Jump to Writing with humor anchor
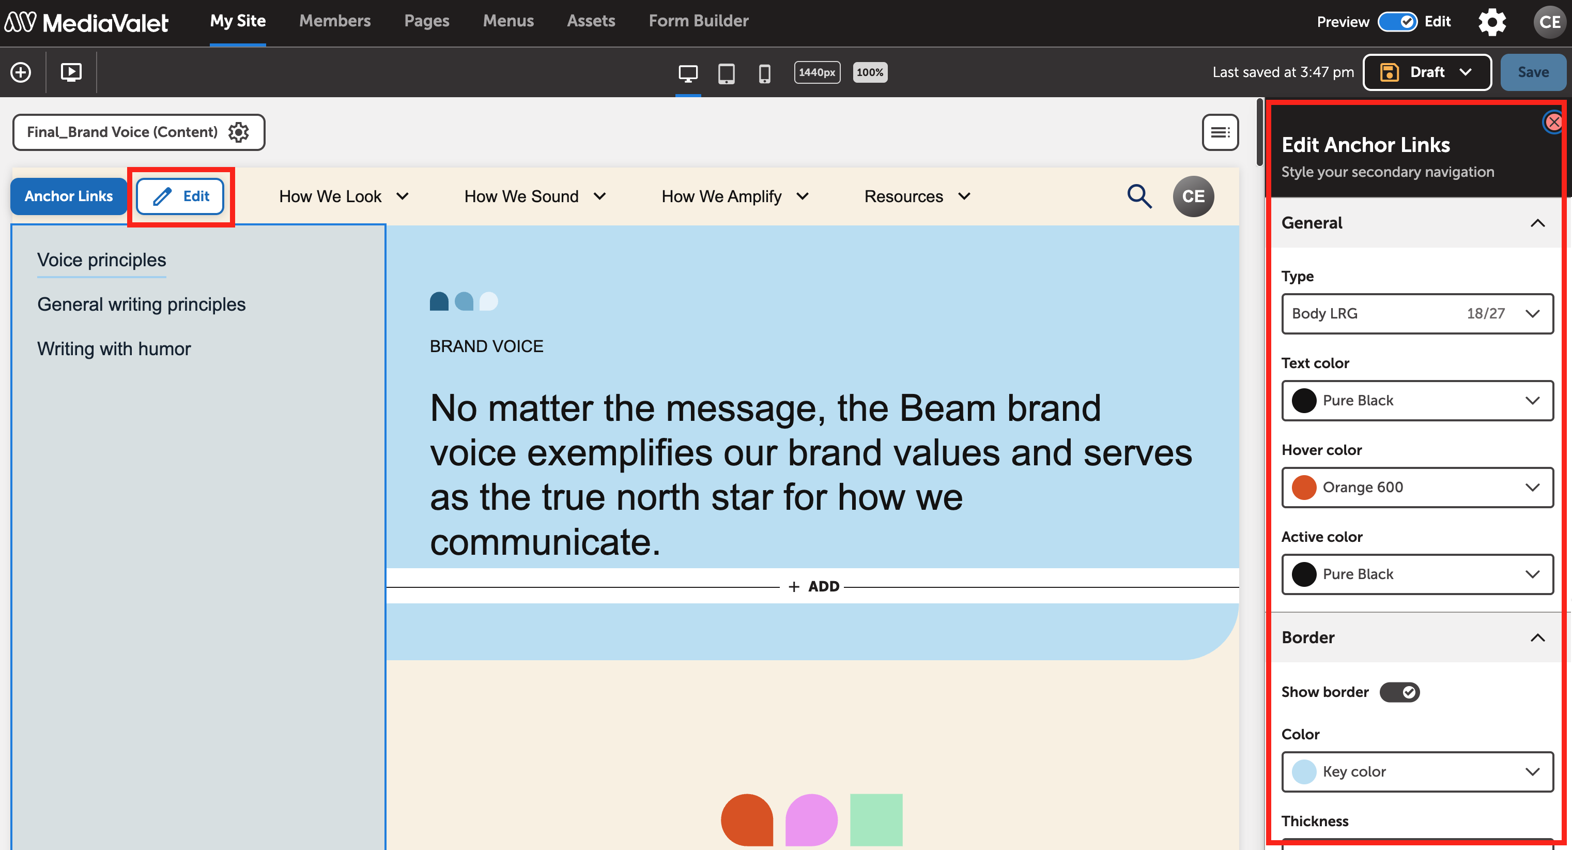 (114, 348)
